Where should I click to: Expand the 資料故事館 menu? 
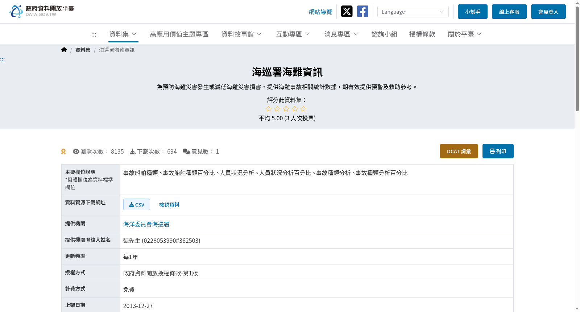(241, 34)
